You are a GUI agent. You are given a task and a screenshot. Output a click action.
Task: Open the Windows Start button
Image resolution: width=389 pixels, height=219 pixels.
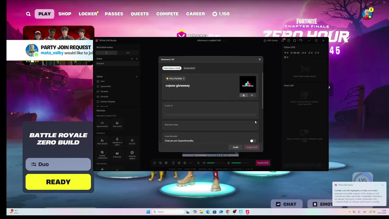pyautogui.click(x=148, y=212)
